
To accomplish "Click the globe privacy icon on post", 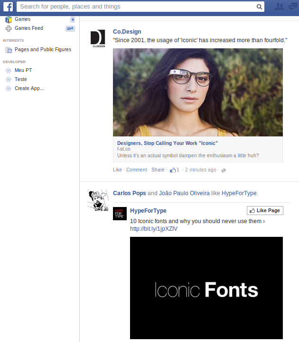I will click(x=224, y=171).
